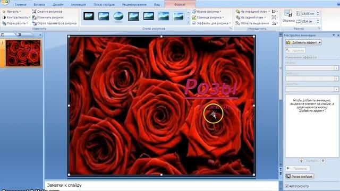Viewport: 340px width, 191px height.
Task: Open Форма рисунка (picture shape) dropdown
Action: (x=207, y=12)
